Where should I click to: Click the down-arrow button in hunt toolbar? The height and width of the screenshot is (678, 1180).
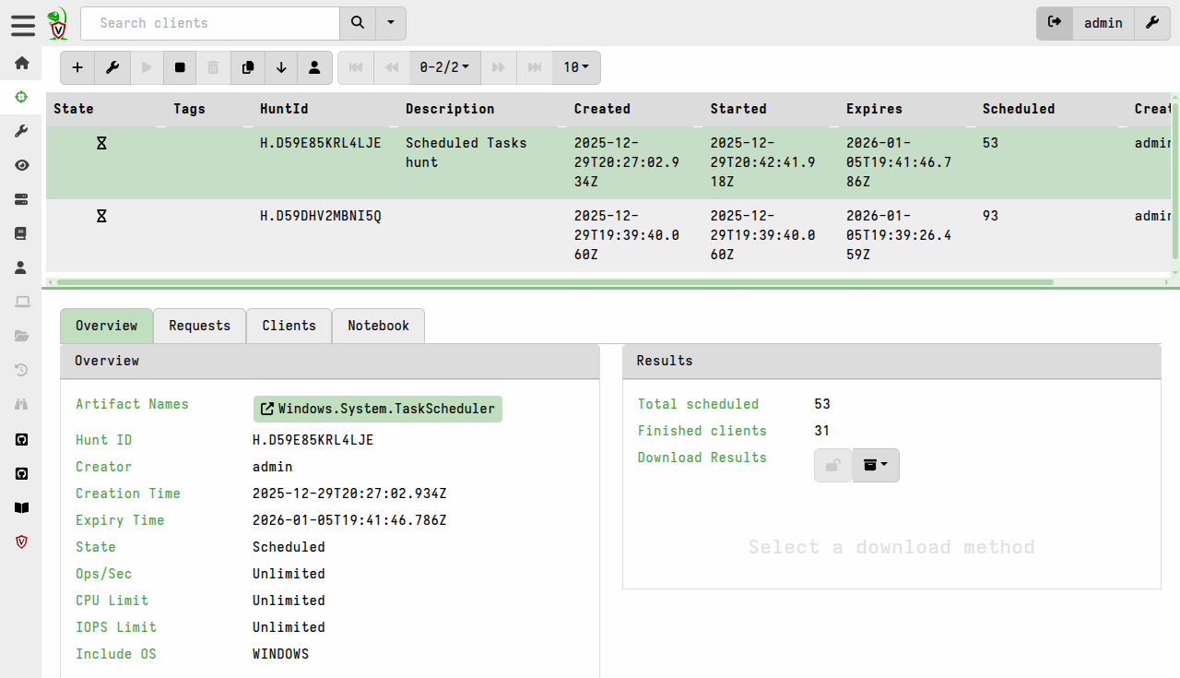281,67
